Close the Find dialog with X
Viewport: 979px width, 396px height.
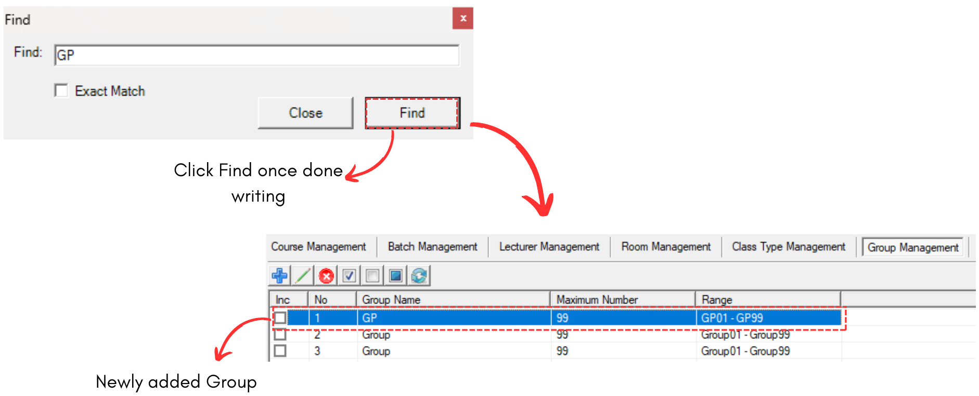coord(462,19)
